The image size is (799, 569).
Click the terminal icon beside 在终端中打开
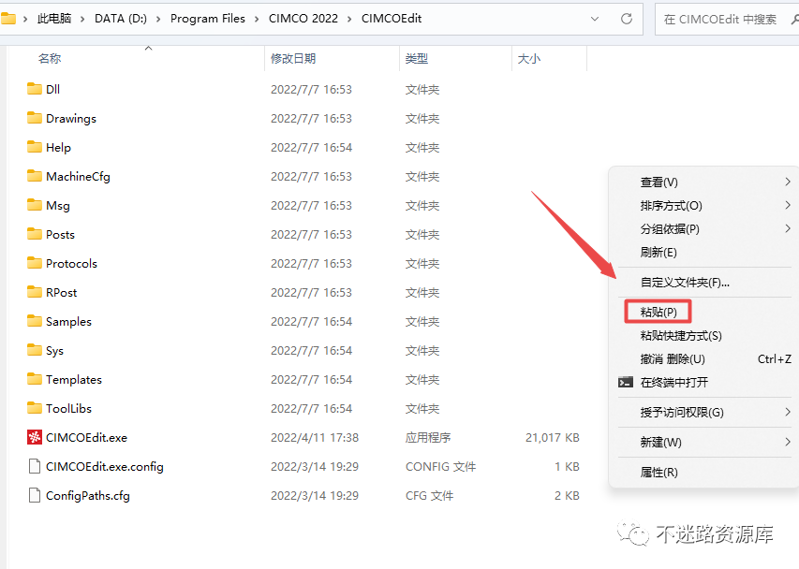pyautogui.click(x=625, y=382)
